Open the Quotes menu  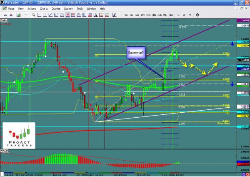coord(55,8)
